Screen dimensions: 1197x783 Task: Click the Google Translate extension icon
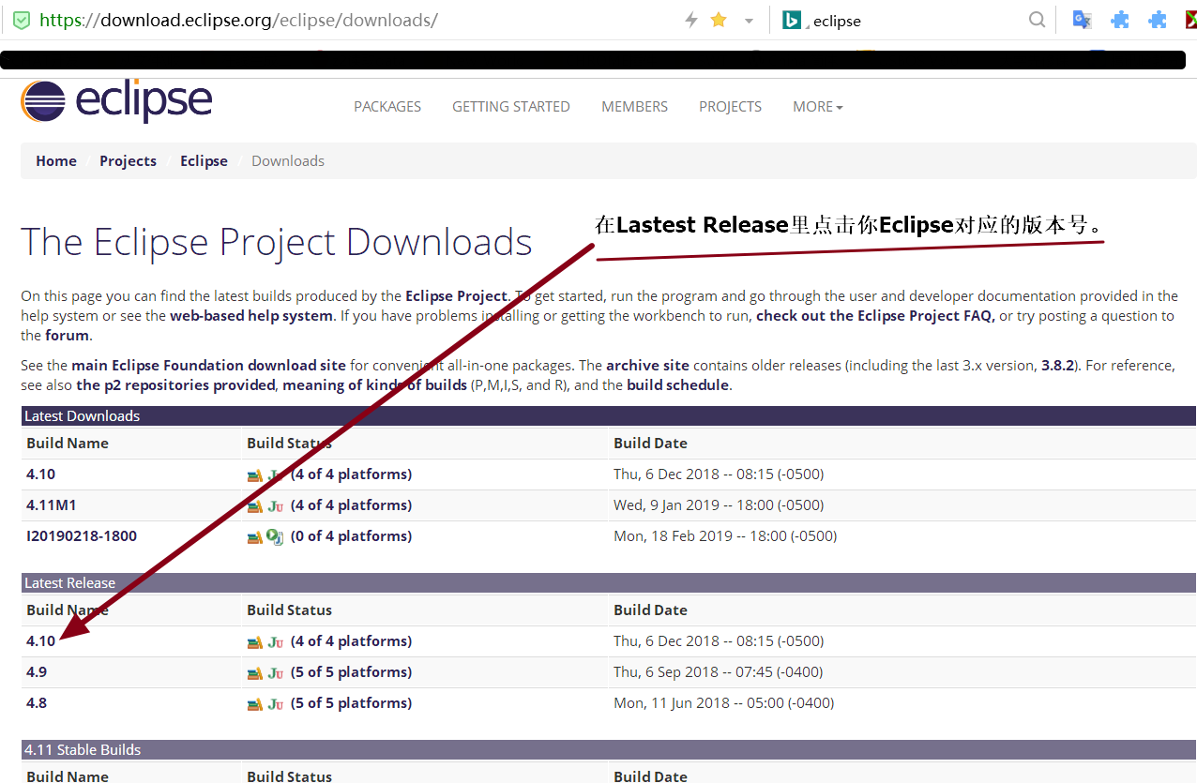1082,20
